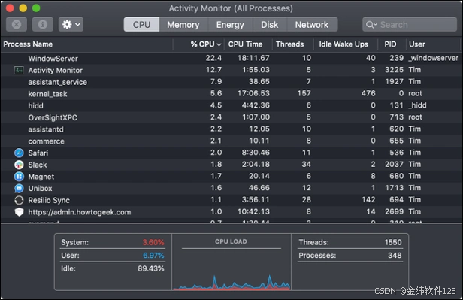
Task: Click the Safari compass icon
Action: pos(19,153)
